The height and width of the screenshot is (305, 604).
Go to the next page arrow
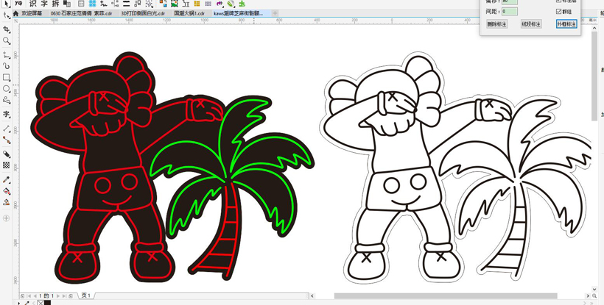pyautogui.click(x=58, y=295)
